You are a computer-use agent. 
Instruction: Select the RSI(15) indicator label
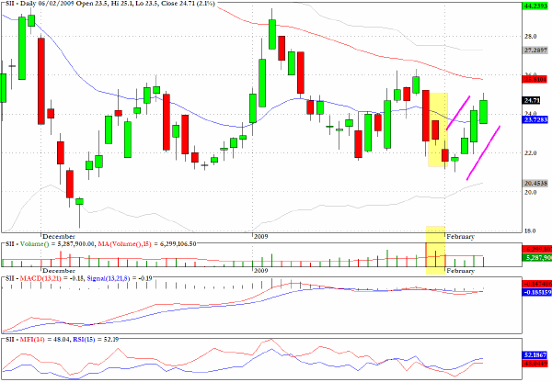coord(84,340)
